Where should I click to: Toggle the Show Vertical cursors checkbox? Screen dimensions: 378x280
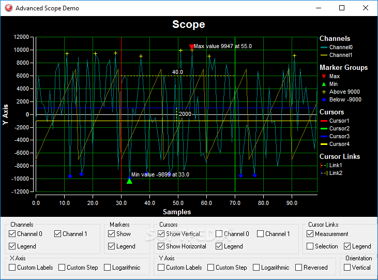161,233
